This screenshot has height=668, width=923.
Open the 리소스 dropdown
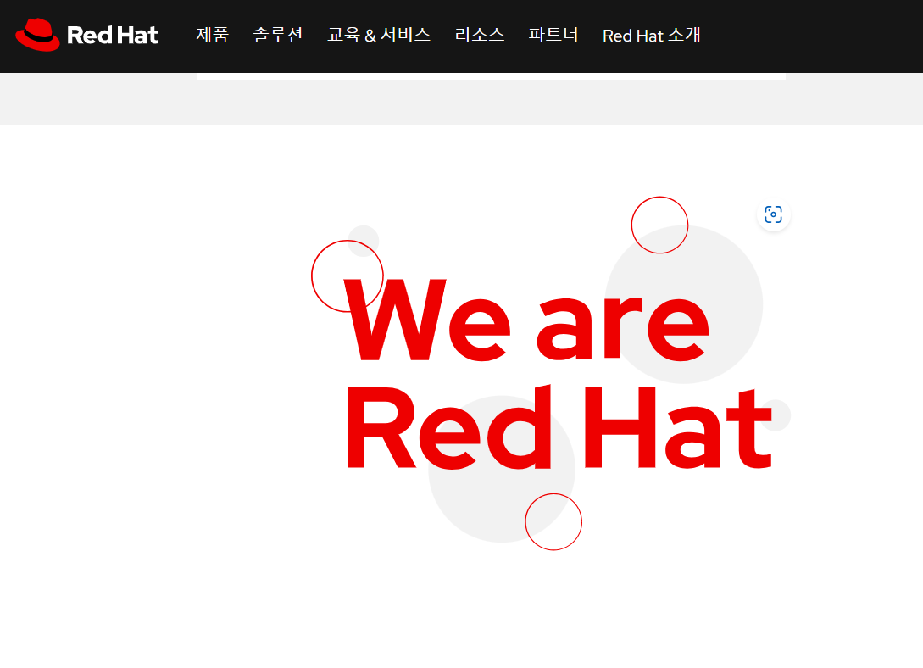tap(479, 36)
